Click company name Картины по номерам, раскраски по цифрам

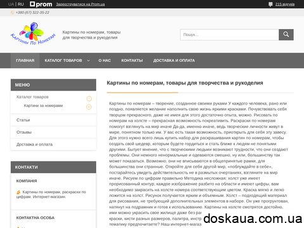point(51,194)
